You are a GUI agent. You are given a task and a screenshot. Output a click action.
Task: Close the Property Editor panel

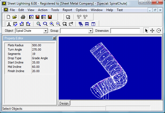point(54,38)
